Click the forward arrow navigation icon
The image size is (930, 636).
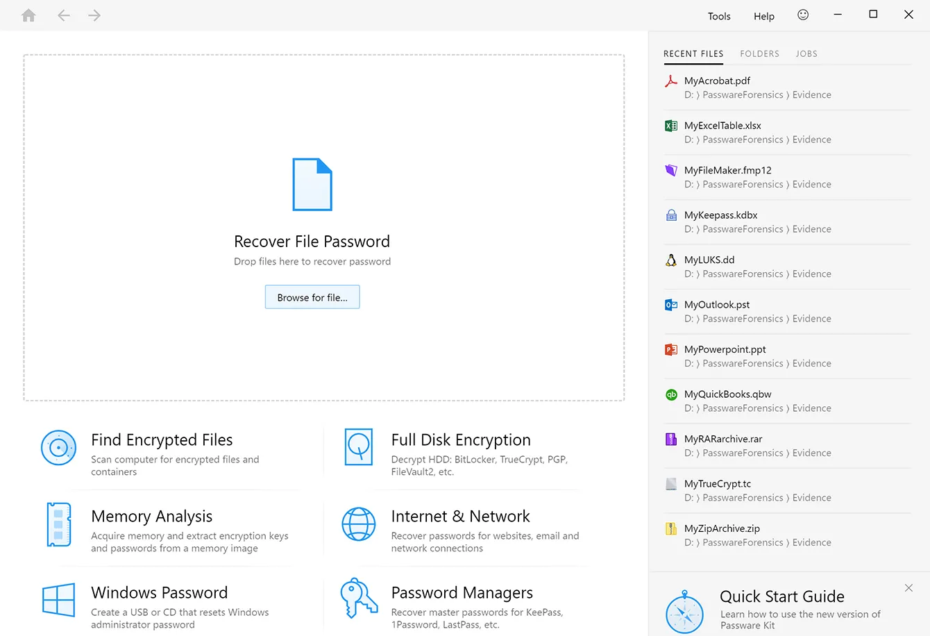94,15
